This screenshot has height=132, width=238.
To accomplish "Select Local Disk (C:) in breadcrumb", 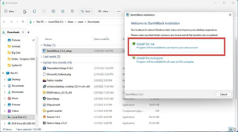I will [56, 22].
